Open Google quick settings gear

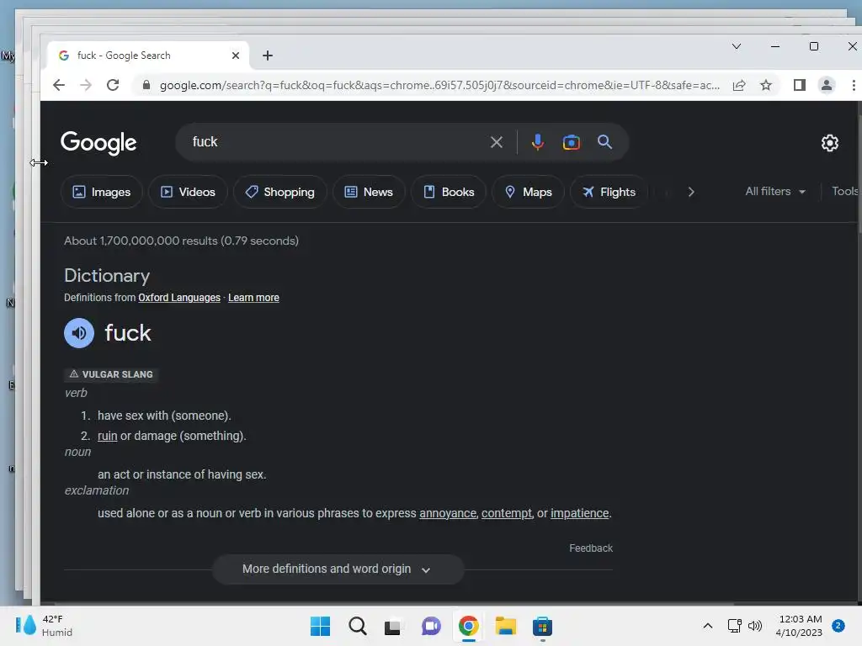[829, 143]
